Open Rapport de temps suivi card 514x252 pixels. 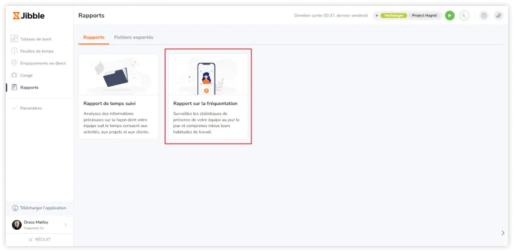[118, 97]
